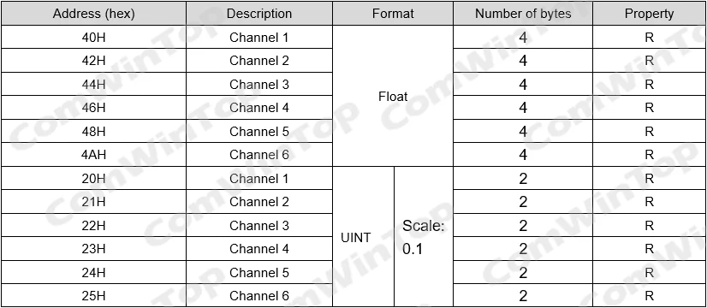
Task: Select the Scale: 0.1 cell
Action: pos(424,237)
